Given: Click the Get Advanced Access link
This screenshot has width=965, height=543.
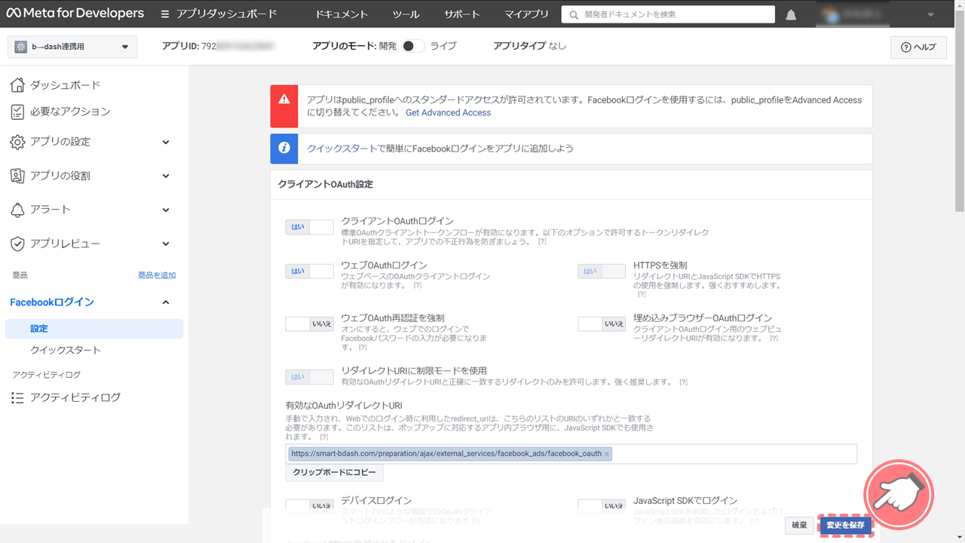Looking at the screenshot, I should [448, 112].
